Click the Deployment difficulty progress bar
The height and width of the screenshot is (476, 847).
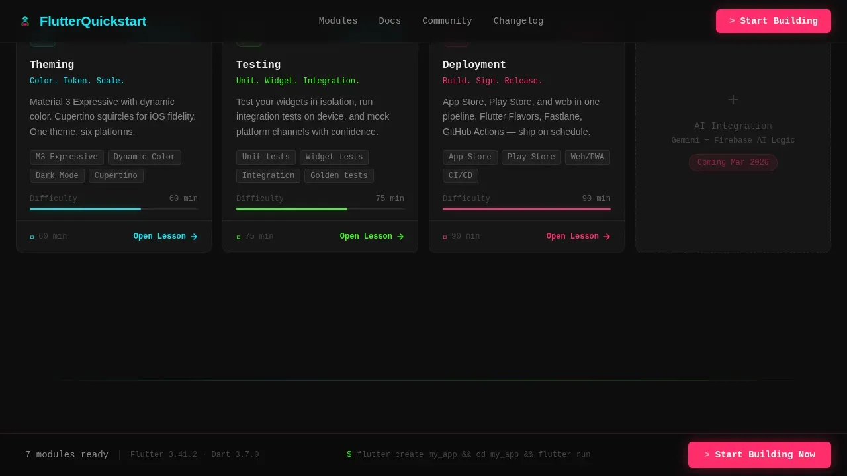[x=527, y=209]
